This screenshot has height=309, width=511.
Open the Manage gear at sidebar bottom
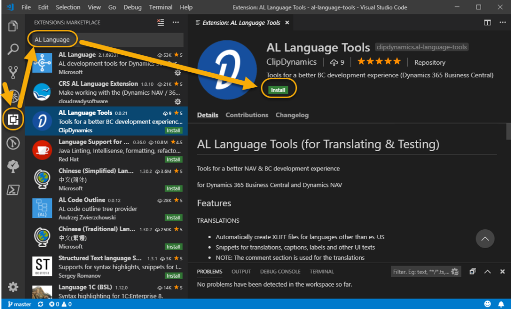pyautogui.click(x=13, y=287)
